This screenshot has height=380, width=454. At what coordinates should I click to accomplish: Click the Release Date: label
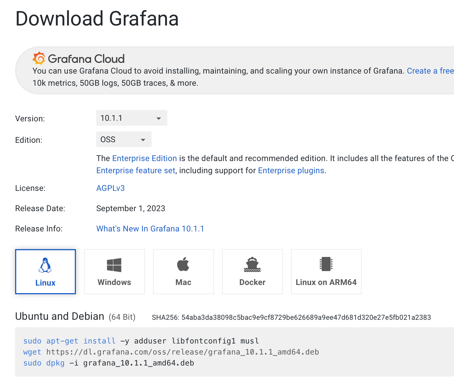(x=40, y=208)
